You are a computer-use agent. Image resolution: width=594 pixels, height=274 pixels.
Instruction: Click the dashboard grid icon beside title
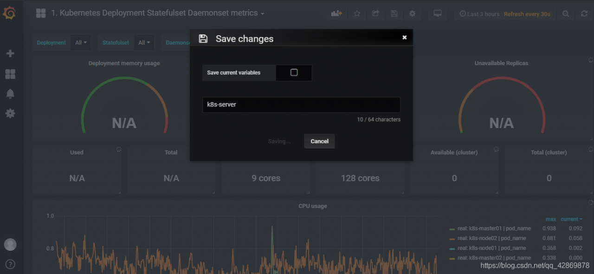(x=41, y=13)
